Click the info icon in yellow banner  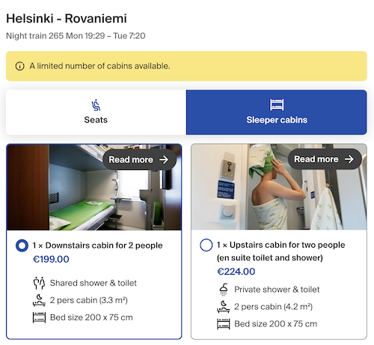(x=20, y=66)
